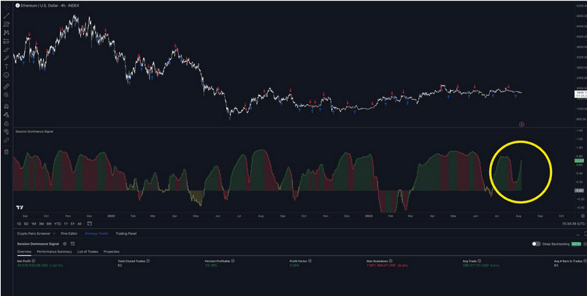The image size is (587, 296).
Task: Lock all drawing tools
Action: (x=7, y=123)
